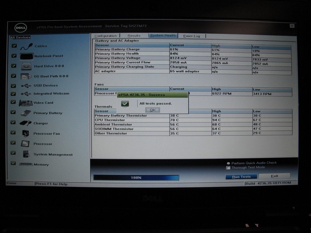Click OK in the success dialog
Image resolution: width=311 pixels, height=233 pixels.
(x=152, y=110)
